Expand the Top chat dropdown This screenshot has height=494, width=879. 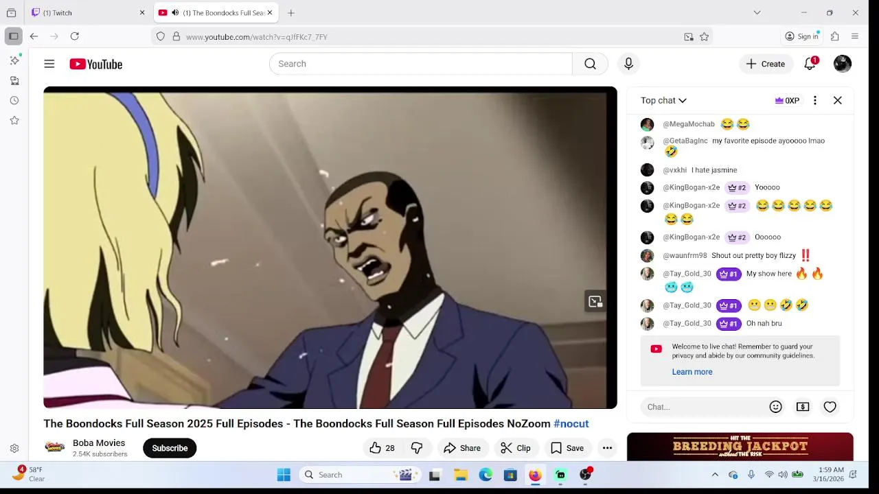coord(663,100)
